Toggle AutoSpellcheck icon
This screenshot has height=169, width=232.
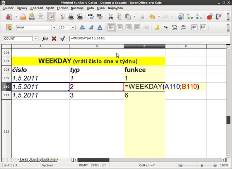click(x=99, y=17)
